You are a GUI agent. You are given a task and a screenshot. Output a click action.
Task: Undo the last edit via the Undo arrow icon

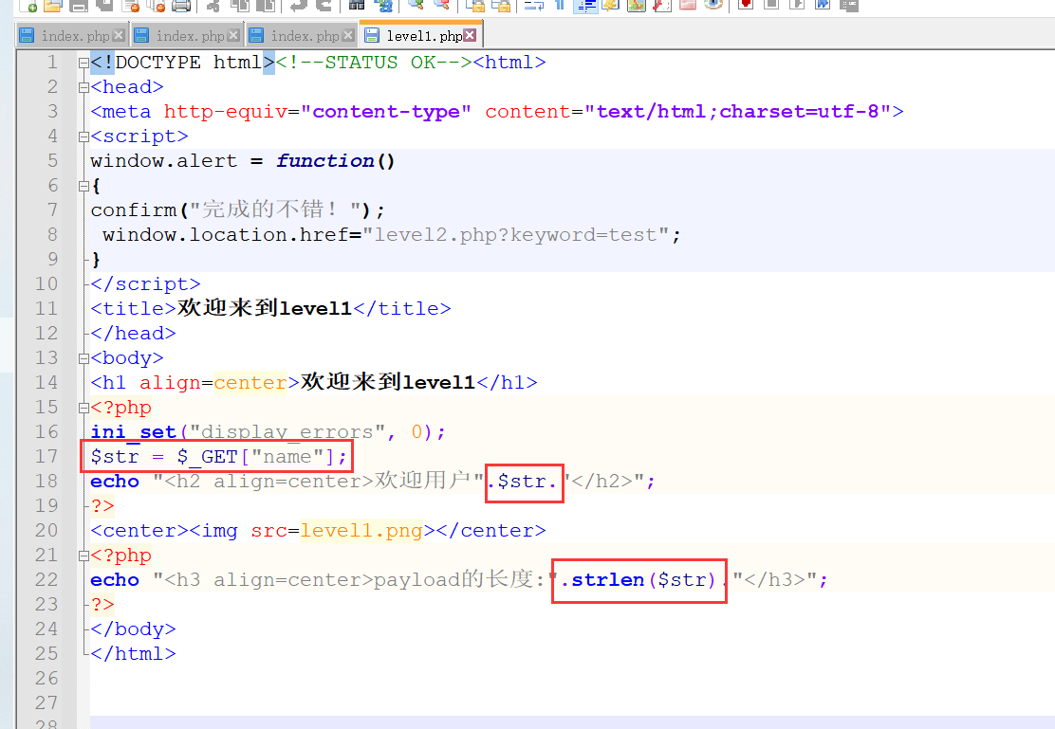click(299, 8)
